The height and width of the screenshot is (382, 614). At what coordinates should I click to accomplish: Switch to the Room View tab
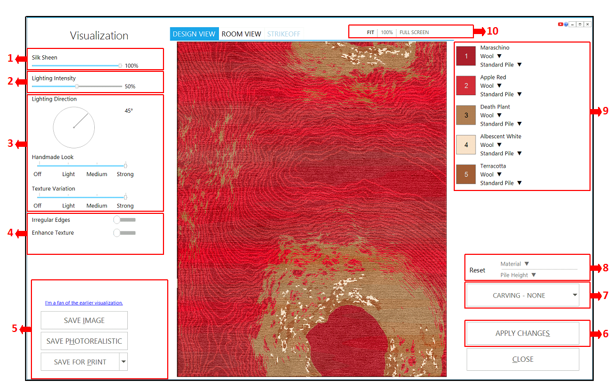tap(241, 34)
